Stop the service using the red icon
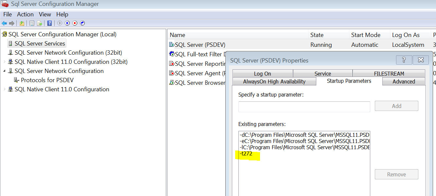This screenshot has height=196, width=436. (75, 23)
